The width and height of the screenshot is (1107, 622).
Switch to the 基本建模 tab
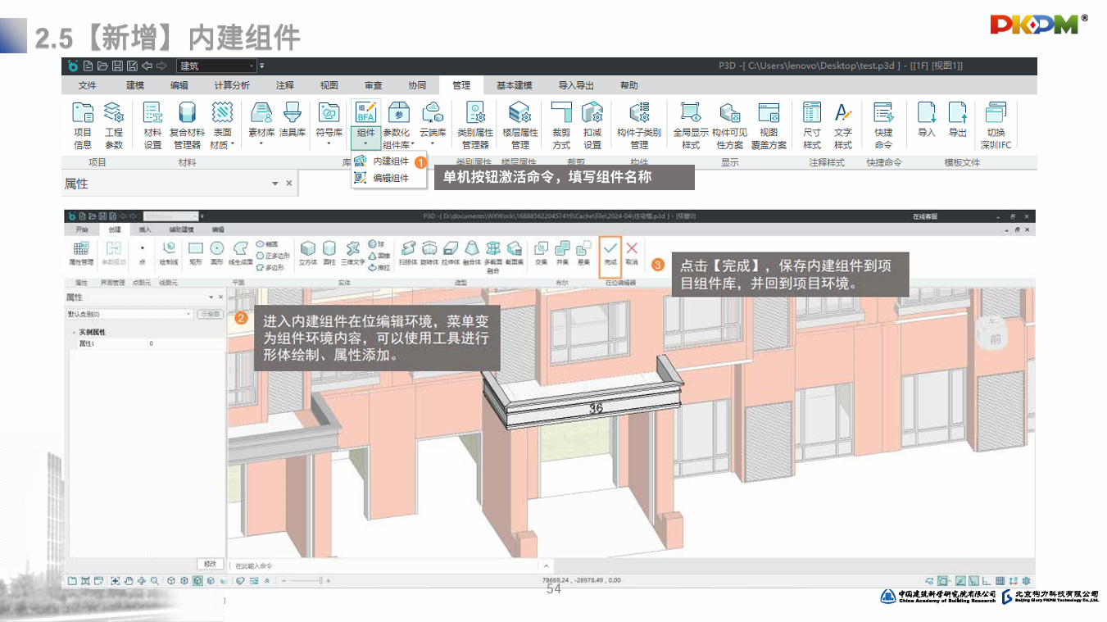pos(515,85)
